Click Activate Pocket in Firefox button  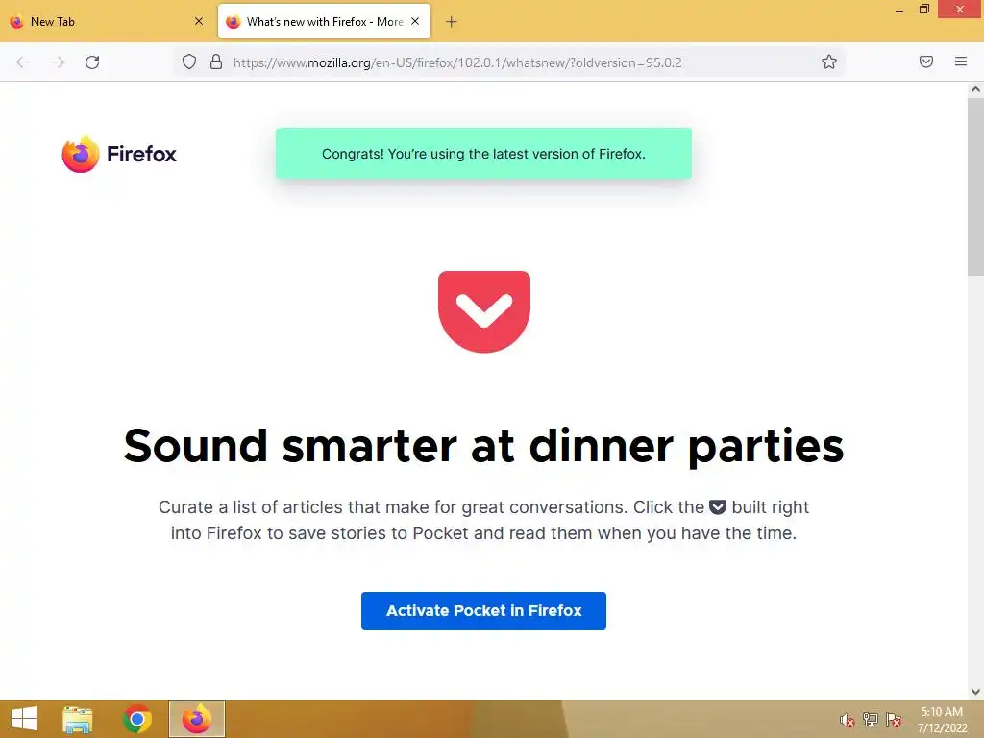[x=483, y=610]
